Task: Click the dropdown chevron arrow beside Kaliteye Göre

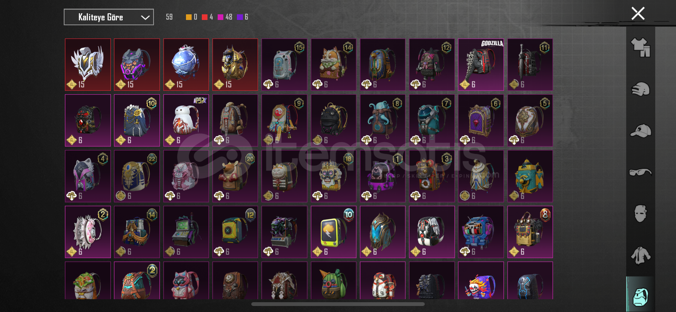Action: coord(145,17)
